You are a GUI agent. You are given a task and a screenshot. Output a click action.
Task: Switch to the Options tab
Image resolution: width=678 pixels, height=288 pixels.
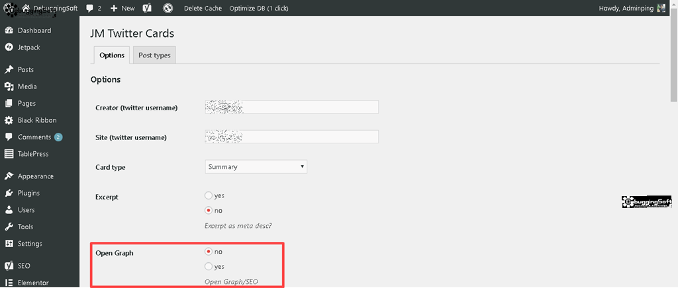tap(112, 55)
